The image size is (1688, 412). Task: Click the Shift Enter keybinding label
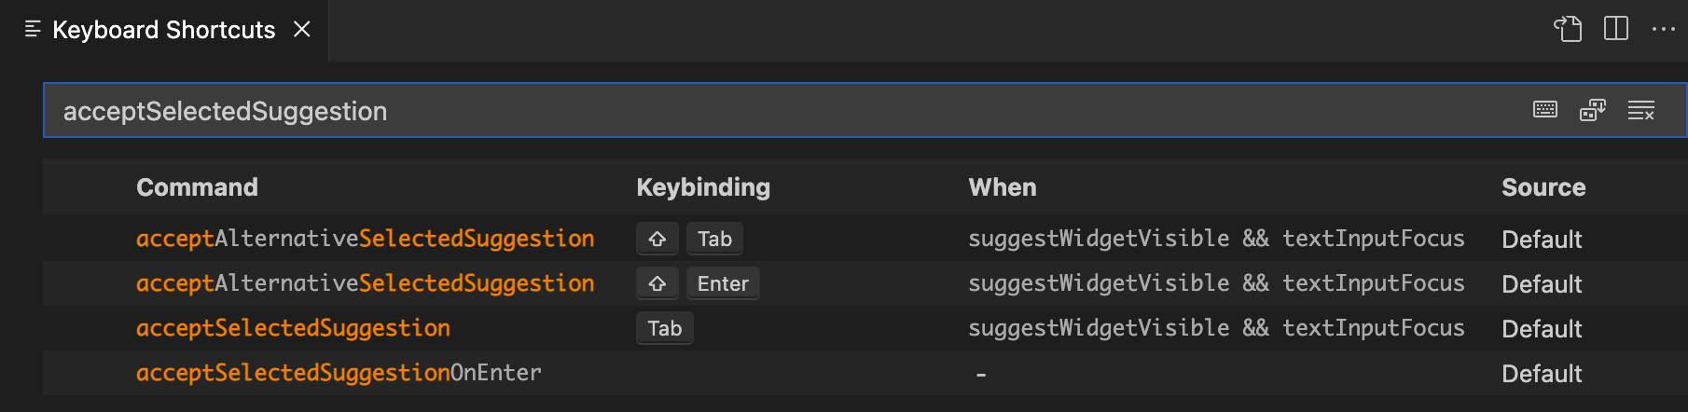point(698,283)
